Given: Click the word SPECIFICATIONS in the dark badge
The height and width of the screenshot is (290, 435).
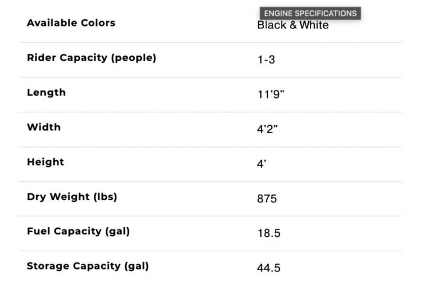Looking at the screenshot, I should point(326,13).
